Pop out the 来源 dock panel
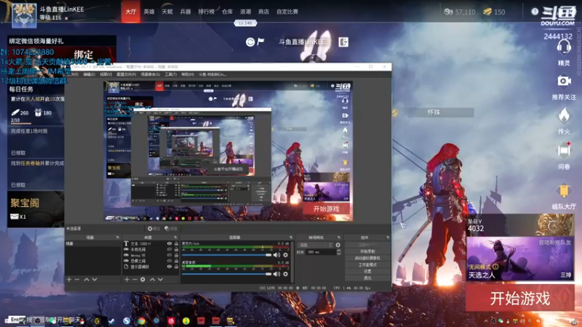 [175, 238]
